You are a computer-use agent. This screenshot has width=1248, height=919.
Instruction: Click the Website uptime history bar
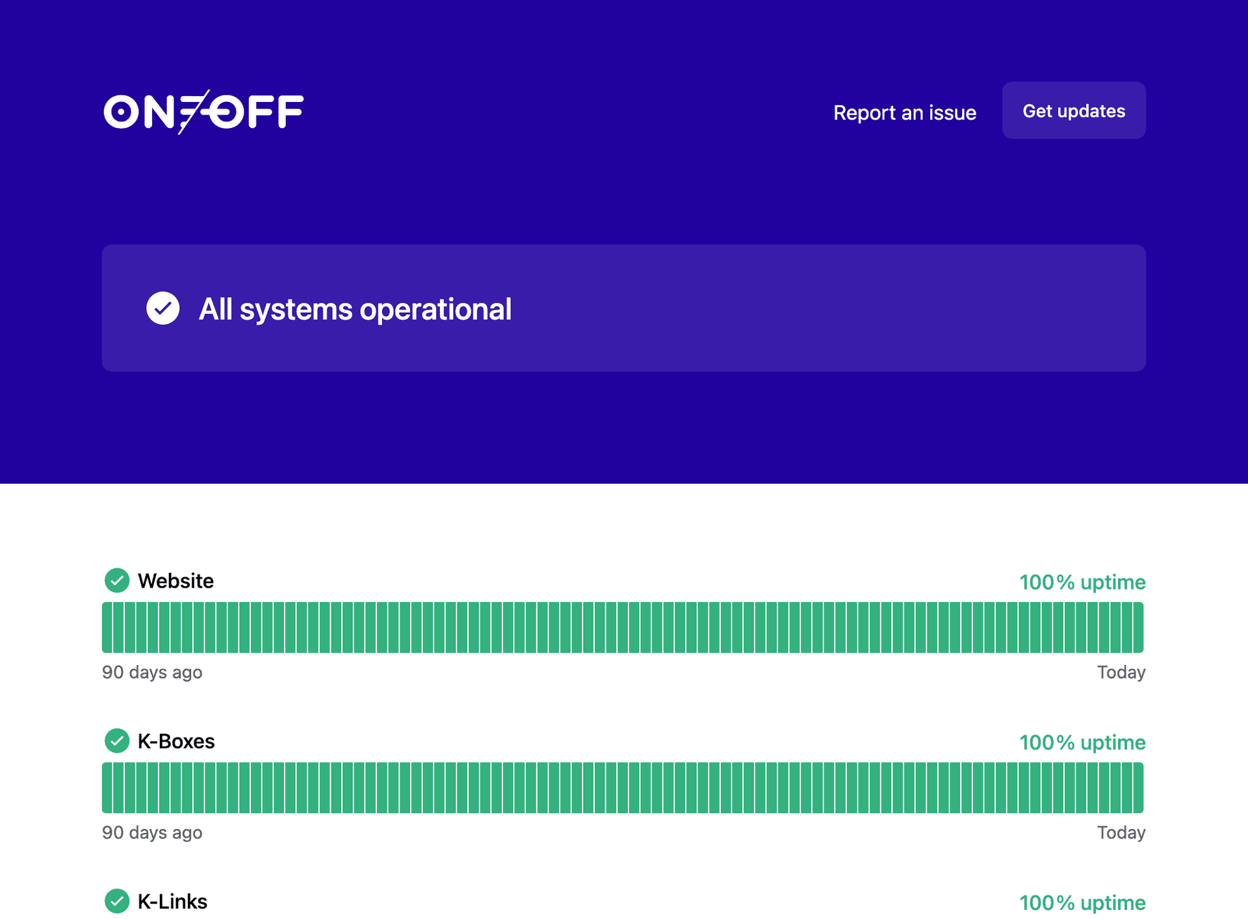click(x=623, y=627)
